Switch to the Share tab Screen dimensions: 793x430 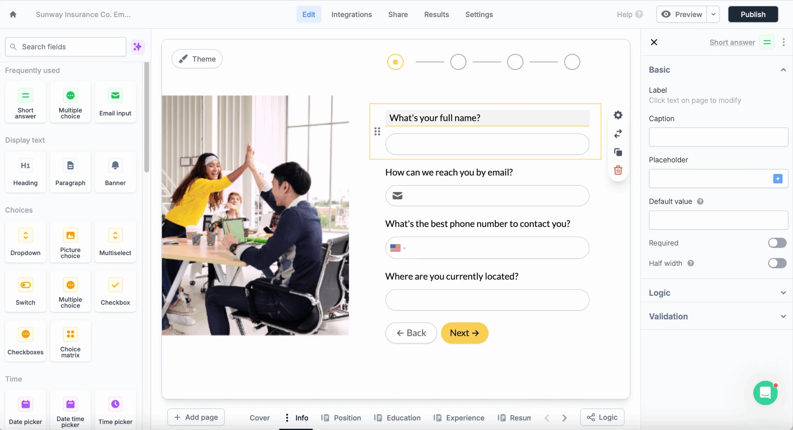coord(398,14)
